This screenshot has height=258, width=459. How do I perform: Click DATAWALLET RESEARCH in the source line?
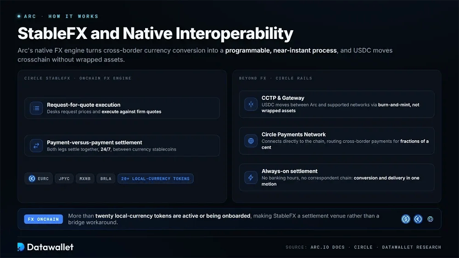tap(412, 247)
